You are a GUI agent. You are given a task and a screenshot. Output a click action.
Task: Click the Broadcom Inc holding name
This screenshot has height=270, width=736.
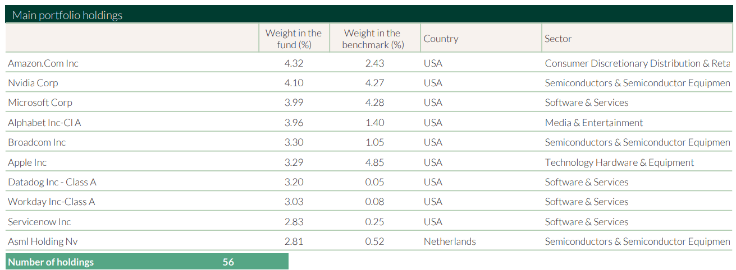36,142
